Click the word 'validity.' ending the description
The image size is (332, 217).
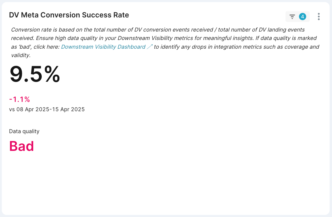[21, 55]
